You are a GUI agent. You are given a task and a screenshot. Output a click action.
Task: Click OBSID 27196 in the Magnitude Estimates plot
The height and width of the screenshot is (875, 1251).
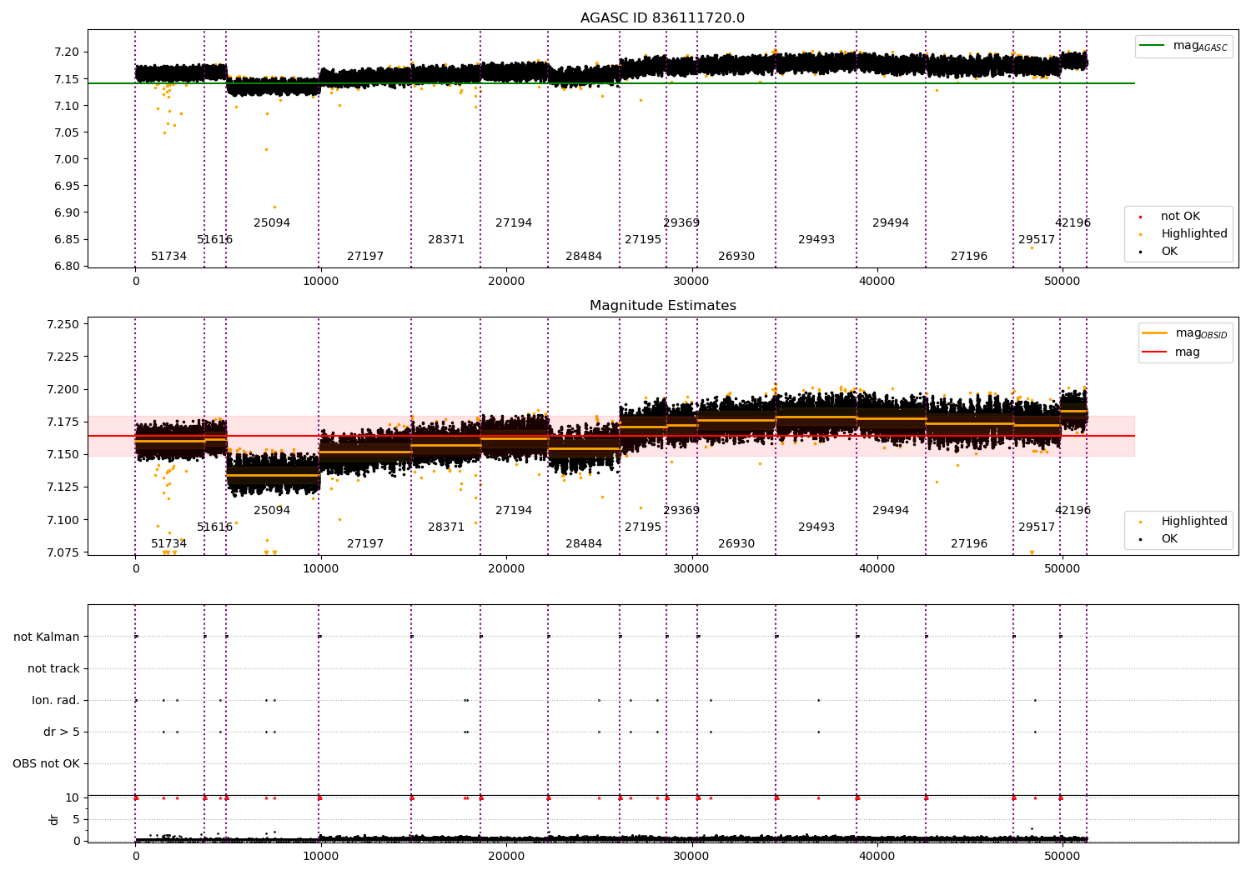[x=969, y=544]
